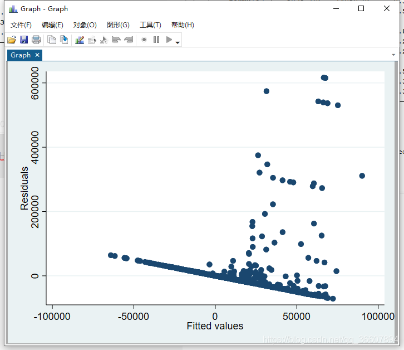Image resolution: width=404 pixels, height=350 pixels.
Task: Copy the graph to clipboard
Action: (x=52, y=40)
